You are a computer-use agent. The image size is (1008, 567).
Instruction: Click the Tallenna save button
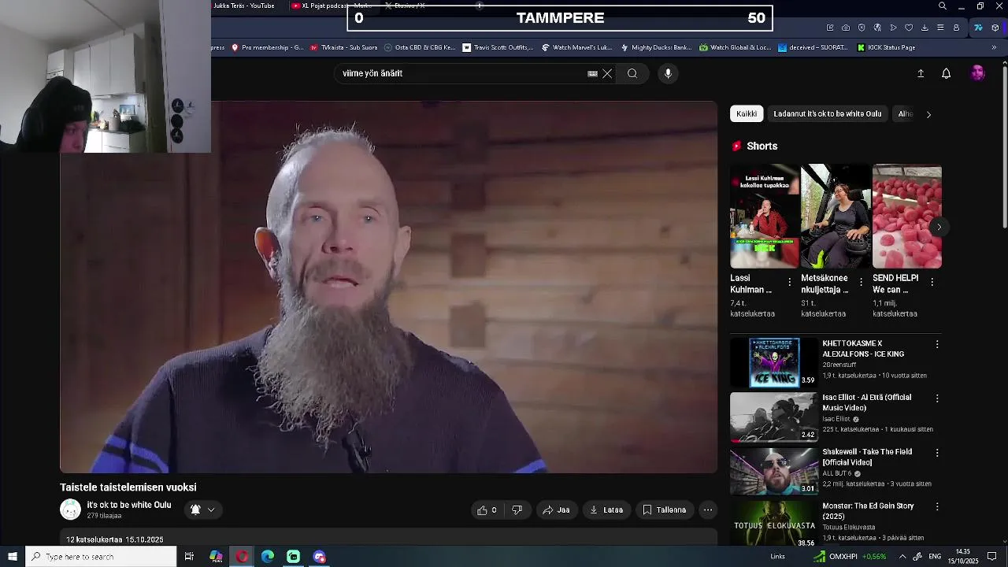click(x=665, y=510)
